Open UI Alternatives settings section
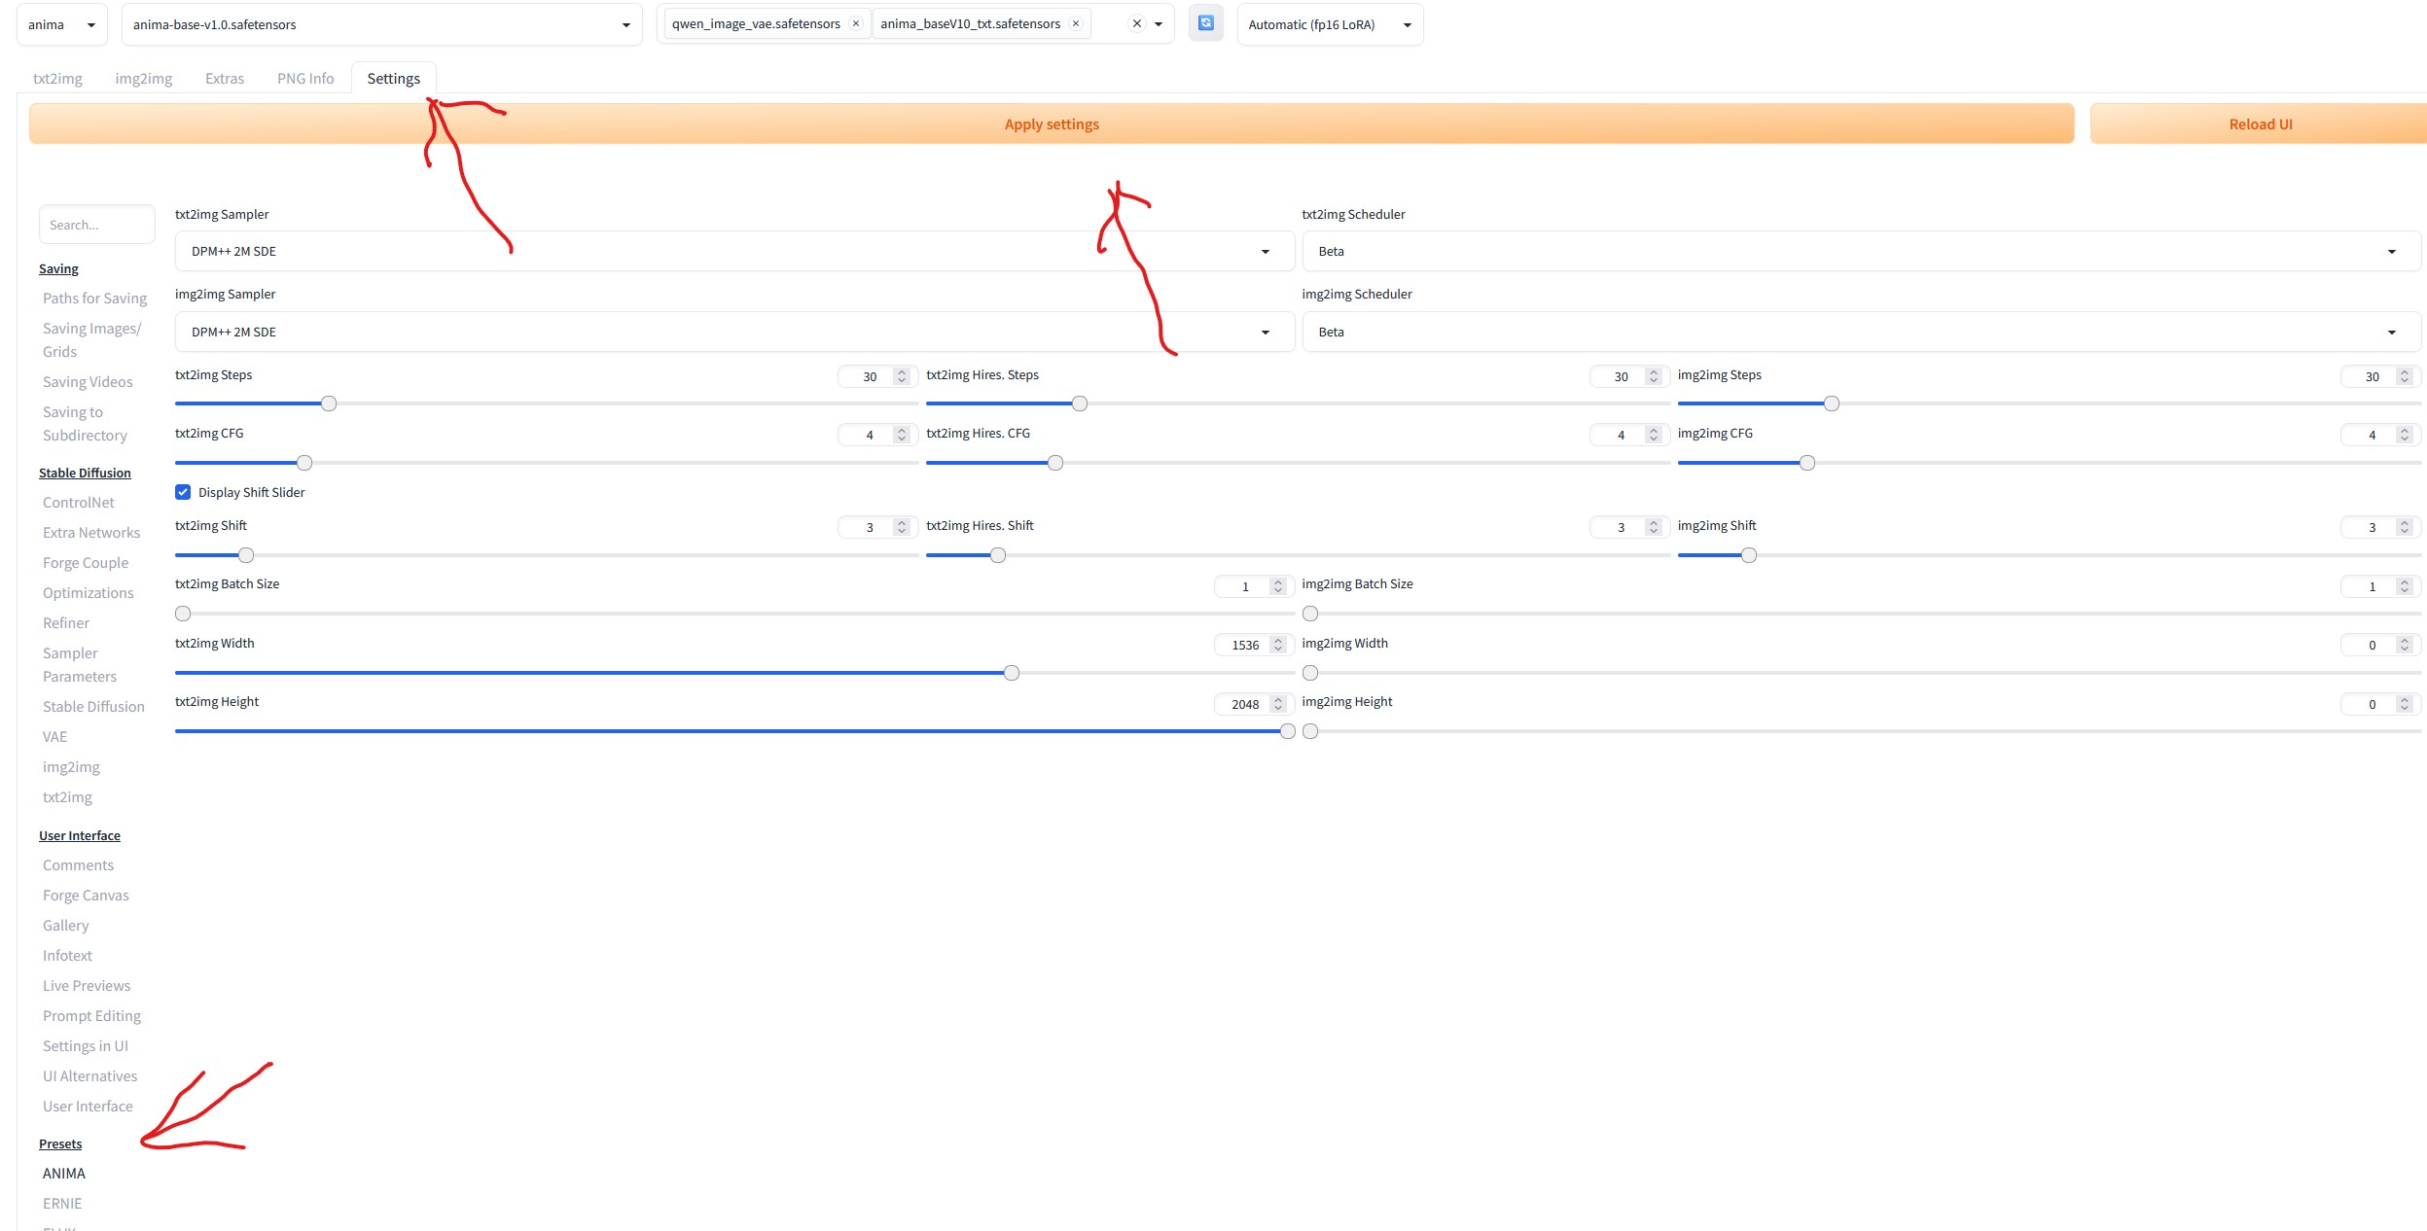This screenshot has height=1231, width=2427. pos(89,1076)
